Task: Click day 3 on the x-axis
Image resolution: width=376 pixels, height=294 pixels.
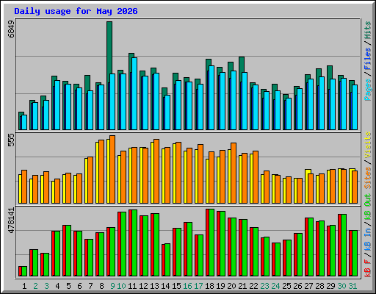Action: (x=46, y=286)
